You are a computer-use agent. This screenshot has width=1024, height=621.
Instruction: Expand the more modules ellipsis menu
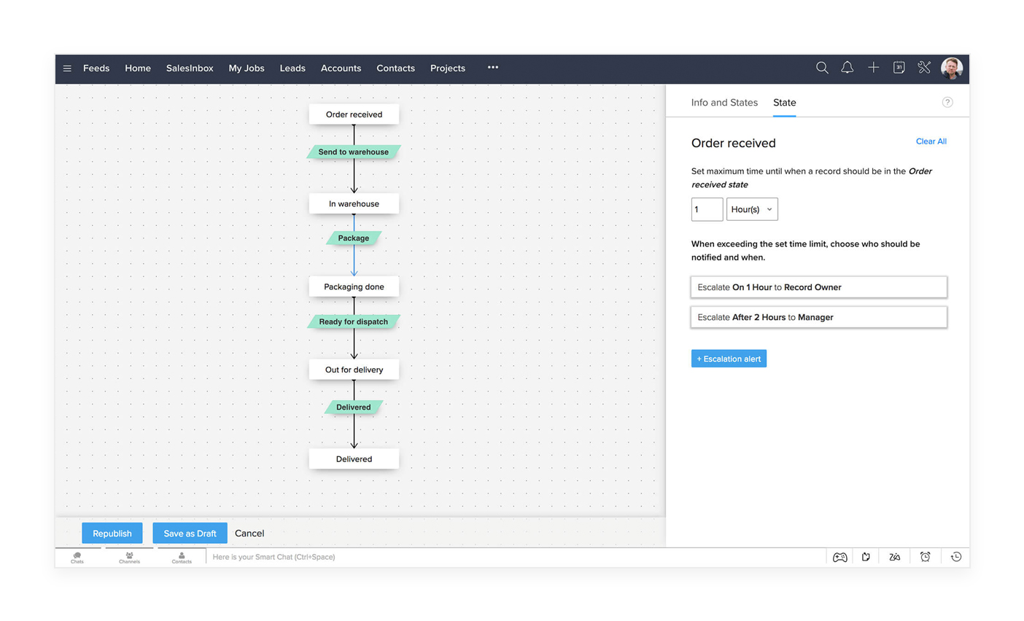tap(493, 68)
